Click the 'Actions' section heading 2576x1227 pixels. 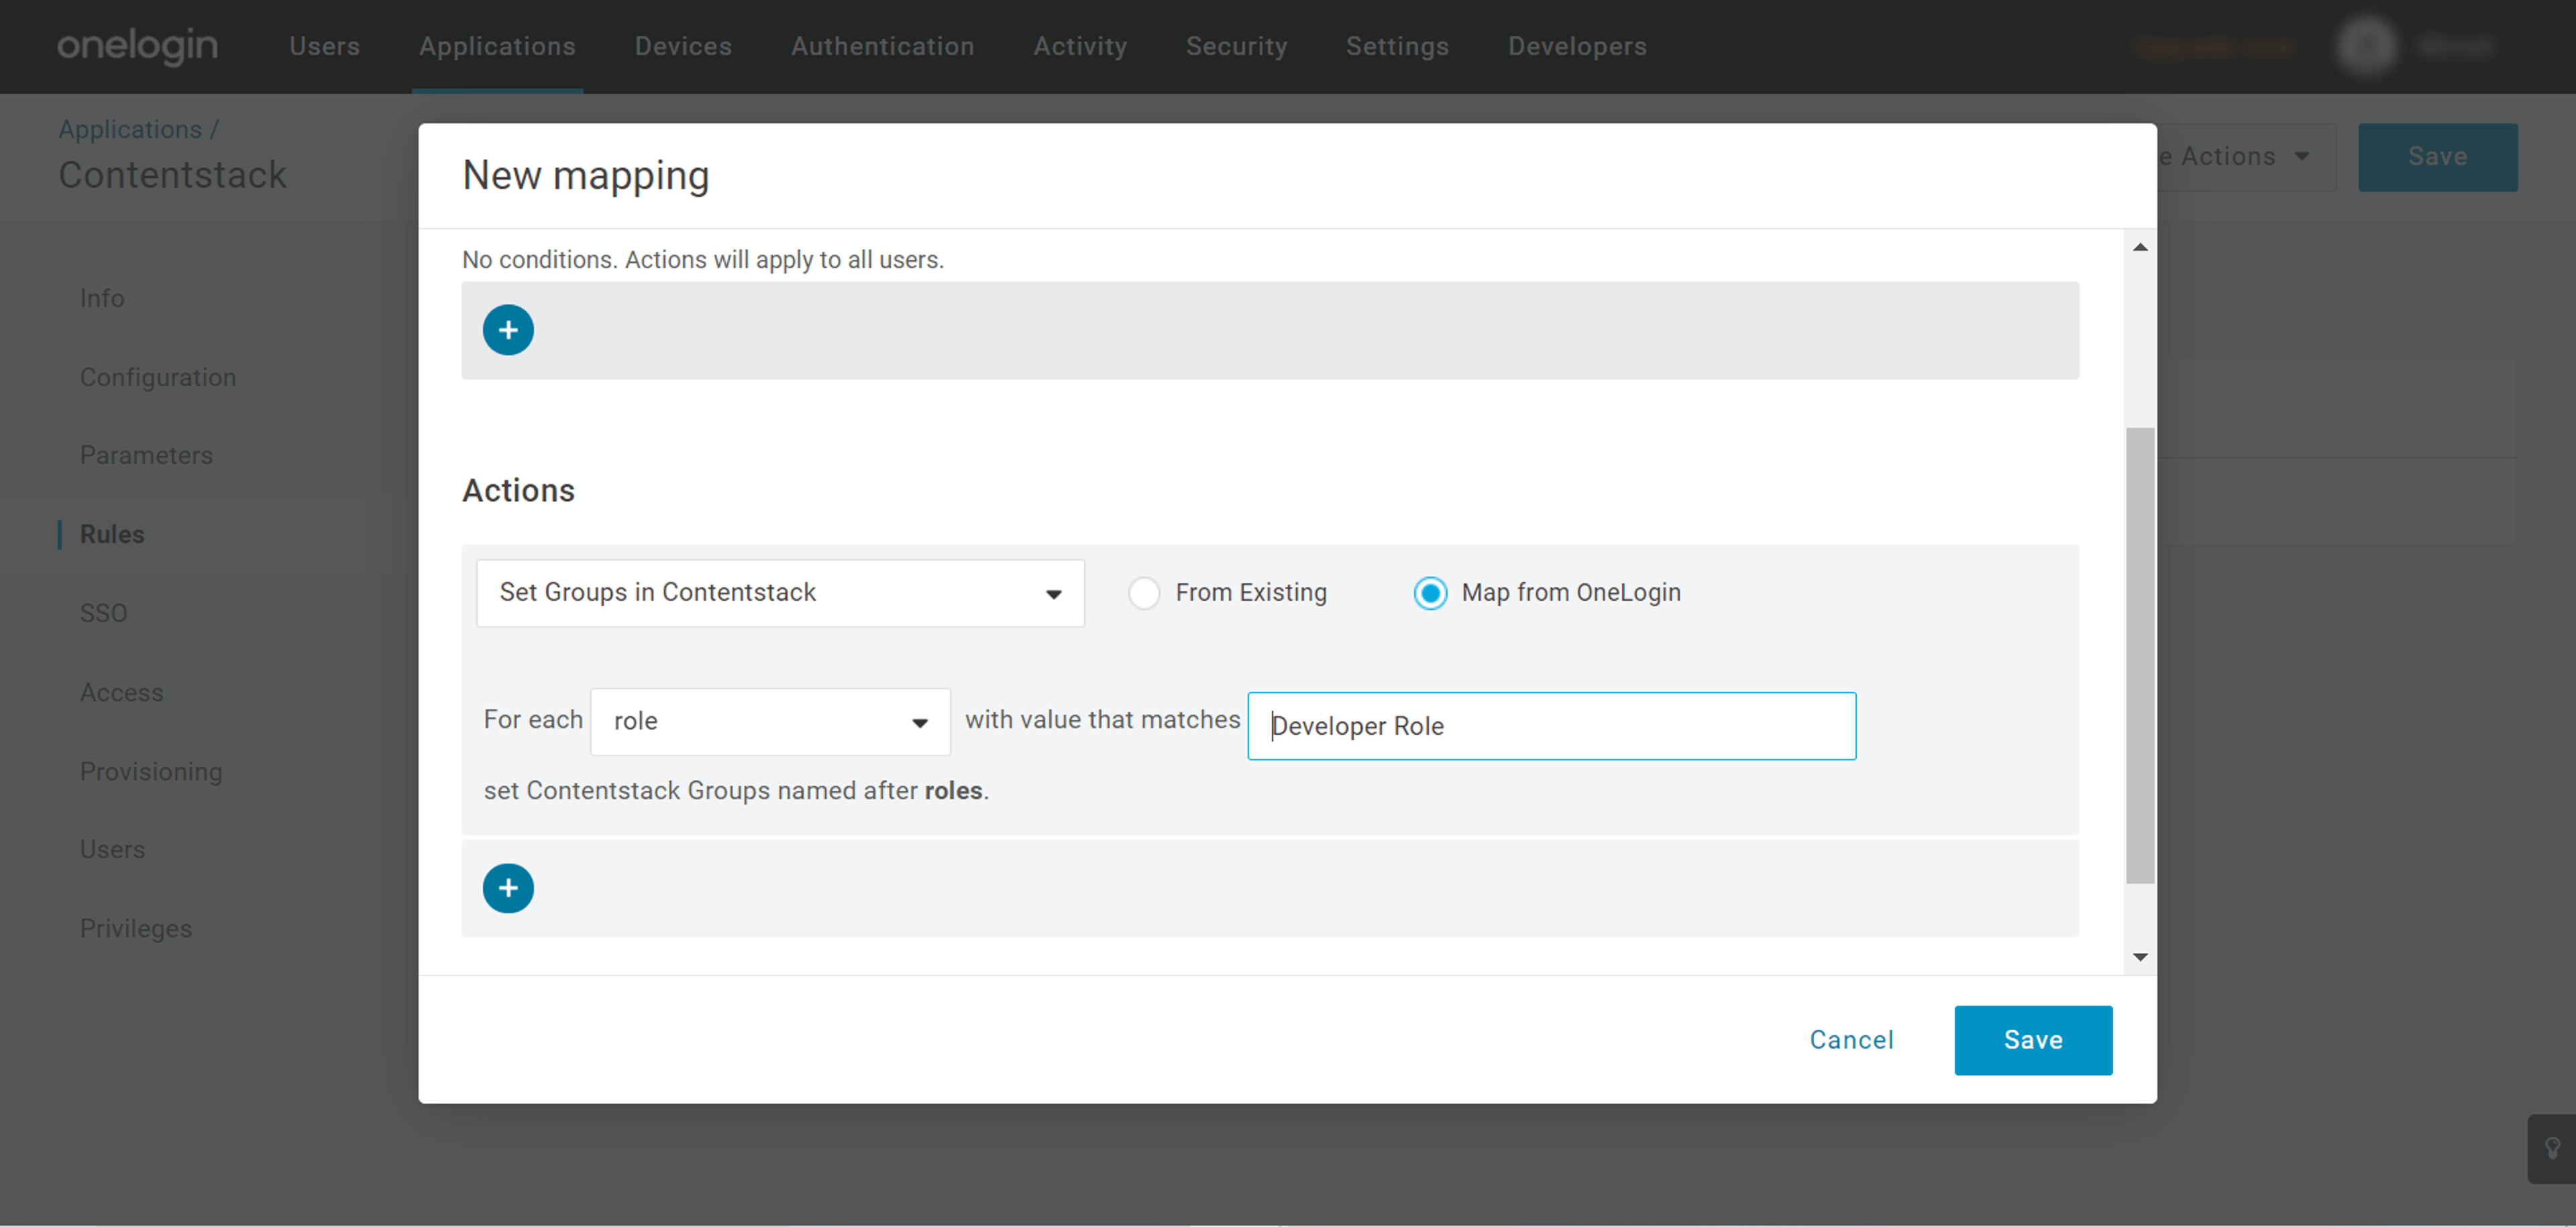click(x=518, y=489)
